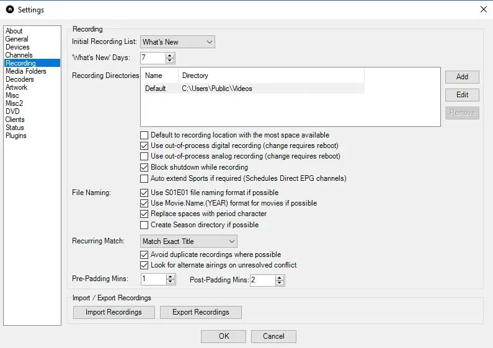The image size is (493, 348).
Task: Toggle out-of-process digital recording checkbox
Action: pyautogui.click(x=144, y=146)
